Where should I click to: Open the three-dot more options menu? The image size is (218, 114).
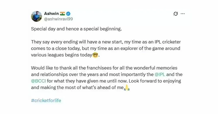pyautogui.click(x=183, y=14)
